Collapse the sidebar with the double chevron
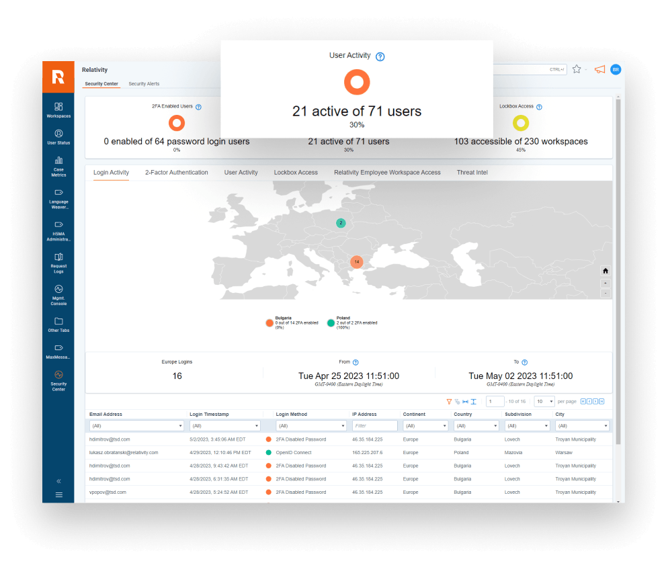Viewport: 668px width, 563px height. coord(58,481)
